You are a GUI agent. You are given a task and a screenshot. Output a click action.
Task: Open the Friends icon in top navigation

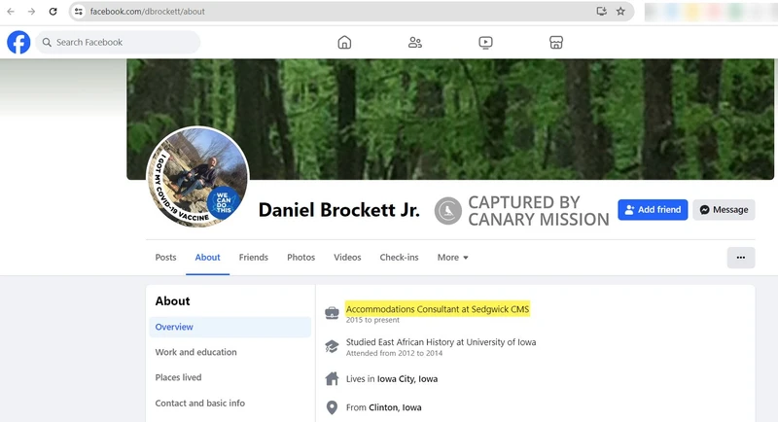pos(415,43)
